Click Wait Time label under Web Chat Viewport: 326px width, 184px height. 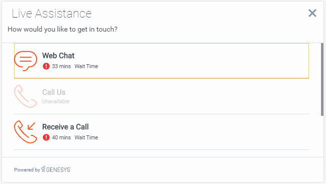coord(86,66)
